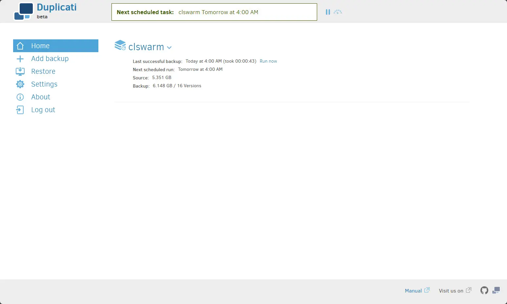This screenshot has height=304, width=507.
Task: Click the Log out door icon
Action: (20, 110)
